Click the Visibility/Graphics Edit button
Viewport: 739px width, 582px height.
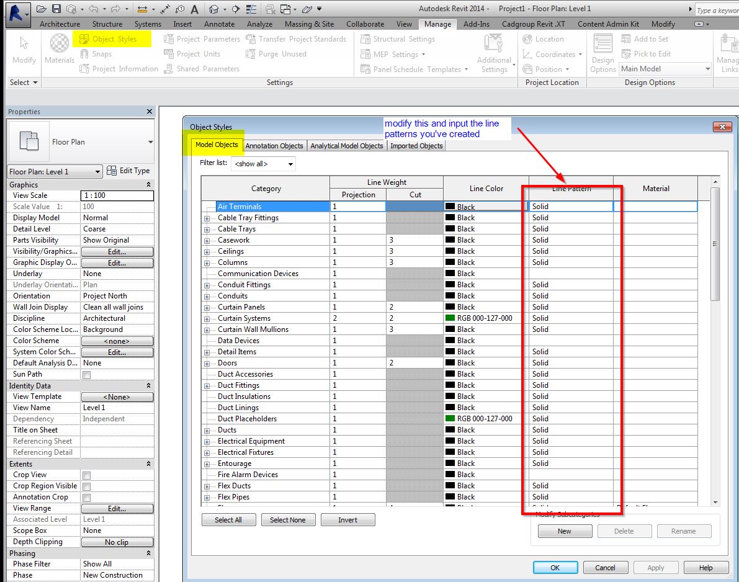pyautogui.click(x=117, y=252)
